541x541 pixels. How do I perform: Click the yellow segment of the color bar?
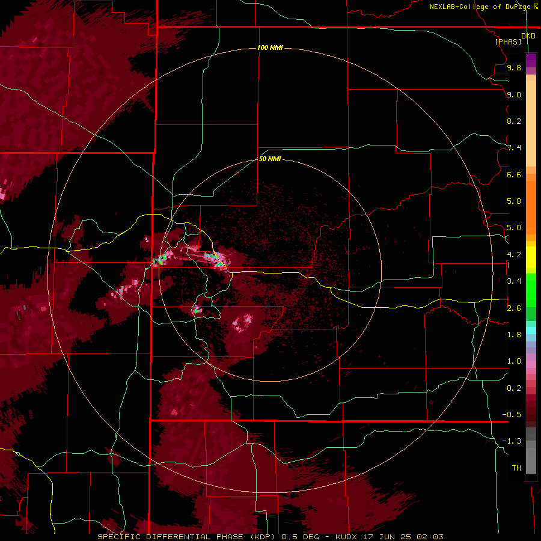[x=531, y=257]
